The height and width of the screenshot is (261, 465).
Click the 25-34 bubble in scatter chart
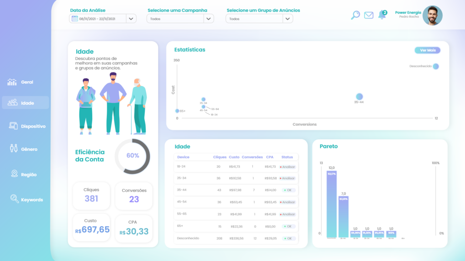(203, 99)
